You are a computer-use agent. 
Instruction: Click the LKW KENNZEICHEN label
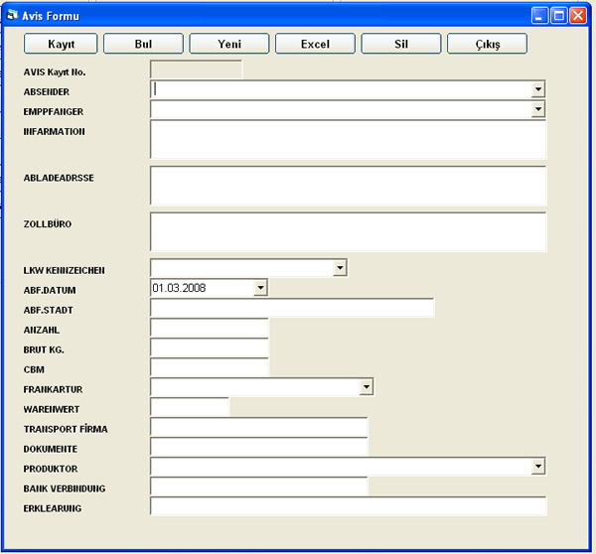click(x=64, y=270)
